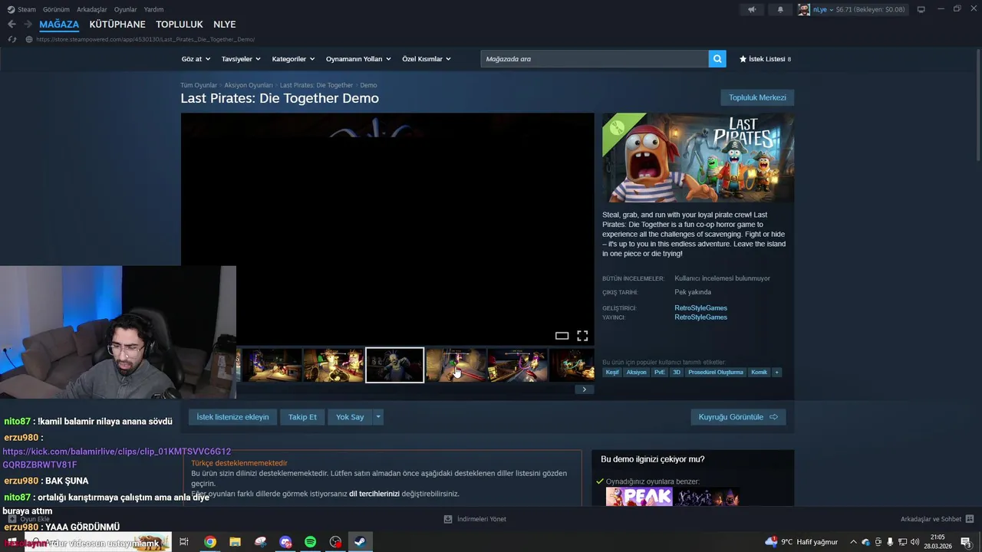Select the Keşif tag

pos(612,372)
